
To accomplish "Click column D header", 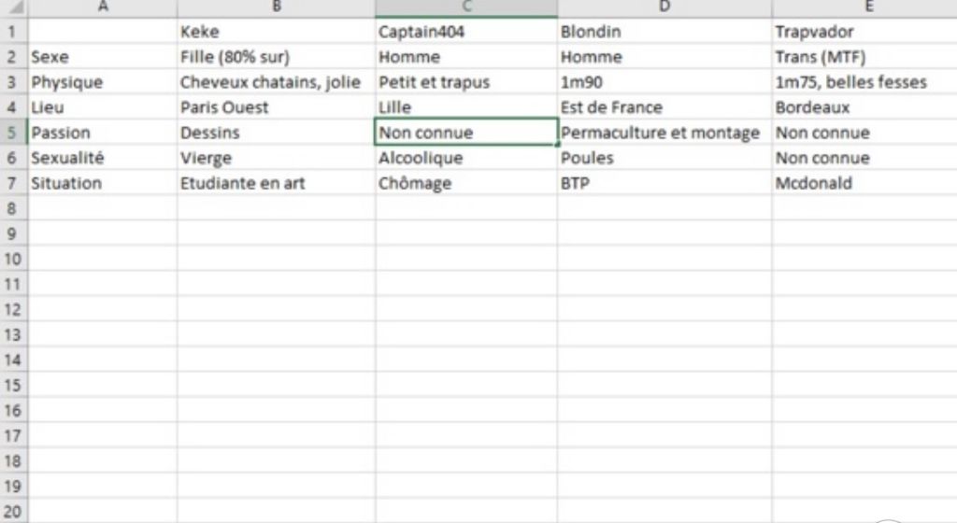I will click(664, 7).
